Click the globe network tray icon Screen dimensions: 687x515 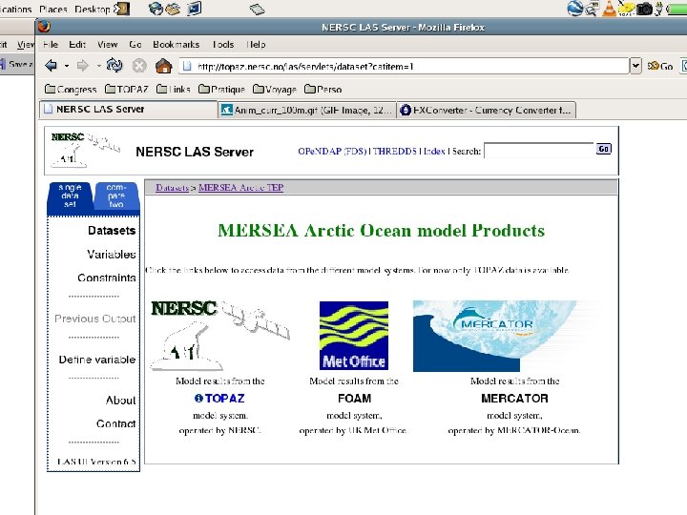[x=574, y=9]
